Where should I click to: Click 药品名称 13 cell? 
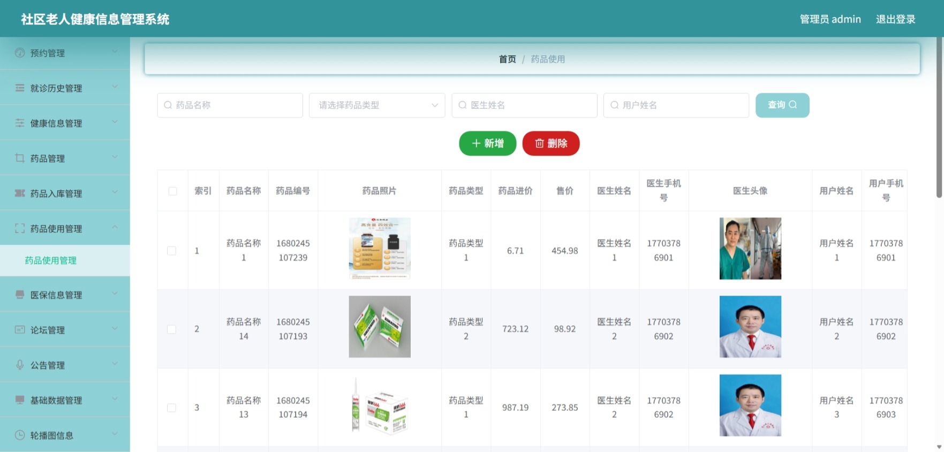pos(244,408)
